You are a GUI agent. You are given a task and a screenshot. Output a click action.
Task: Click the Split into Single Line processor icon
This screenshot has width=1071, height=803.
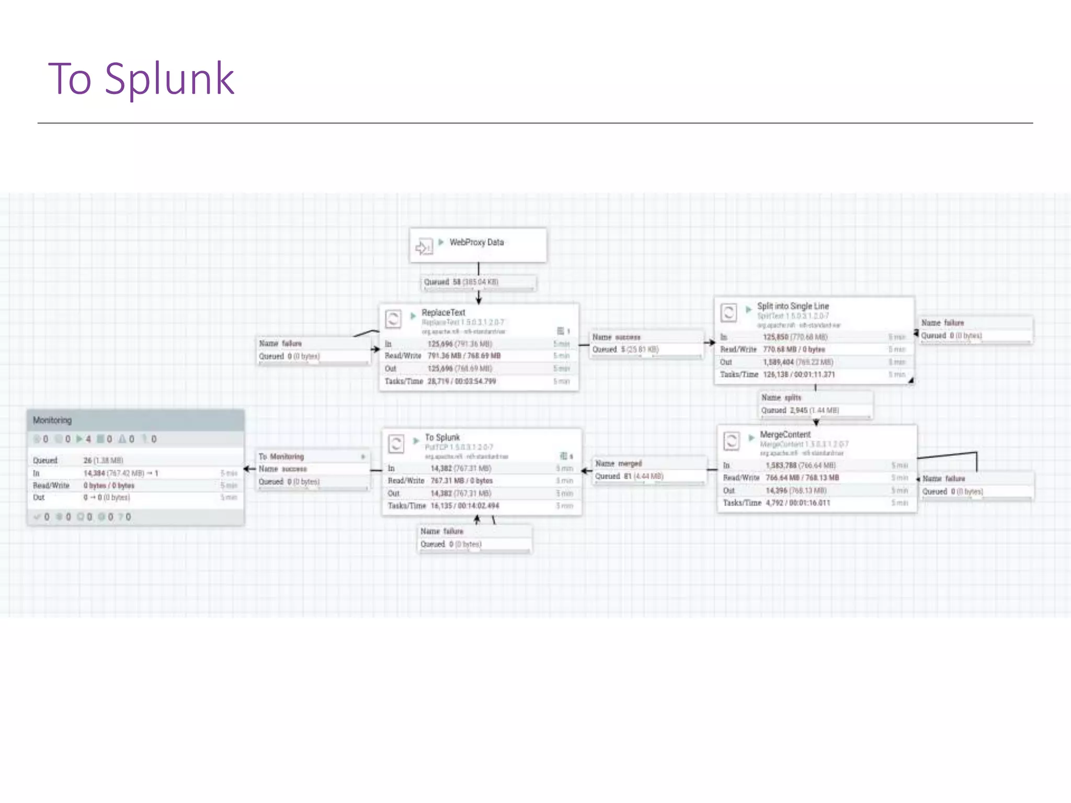point(728,313)
